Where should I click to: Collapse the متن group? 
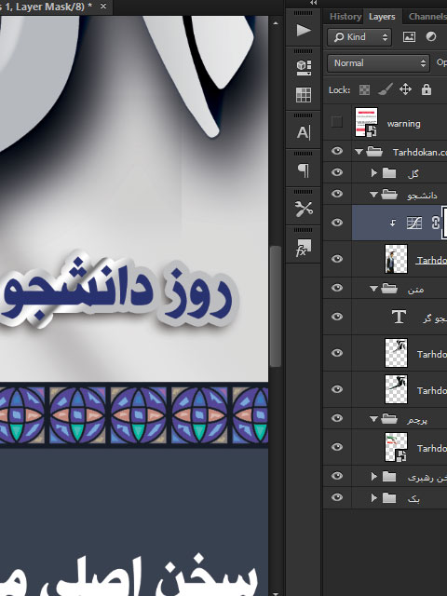pos(374,289)
